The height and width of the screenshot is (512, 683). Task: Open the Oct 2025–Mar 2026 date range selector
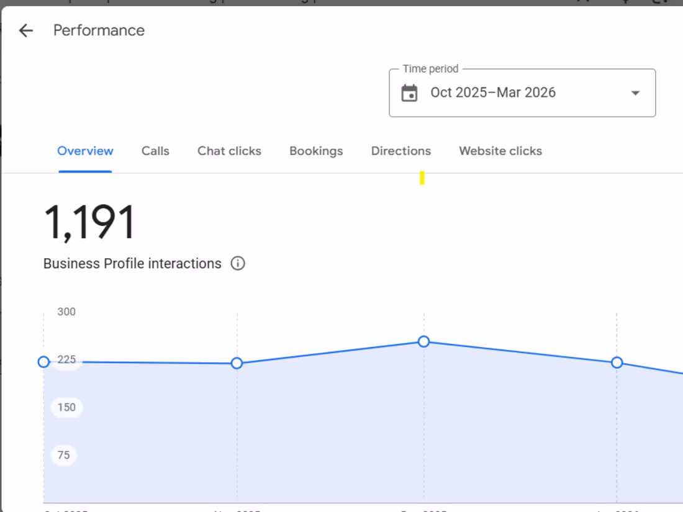(493, 93)
